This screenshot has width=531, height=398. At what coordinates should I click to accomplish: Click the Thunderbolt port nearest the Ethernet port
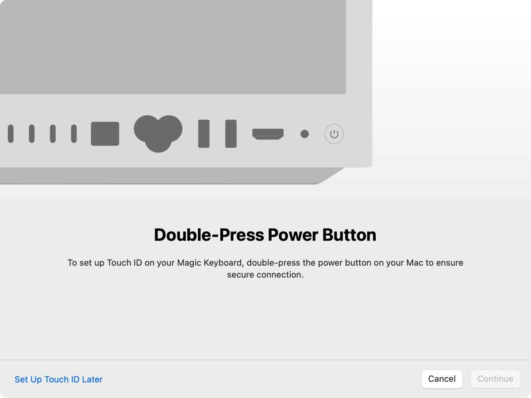click(x=74, y=134)
